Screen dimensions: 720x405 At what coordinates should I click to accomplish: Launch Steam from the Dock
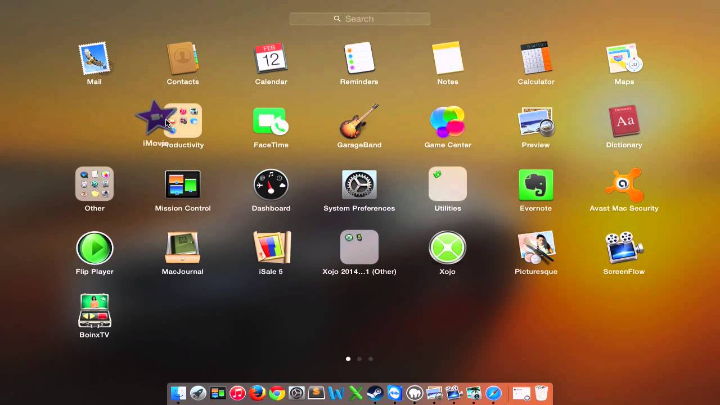point(375,393)
